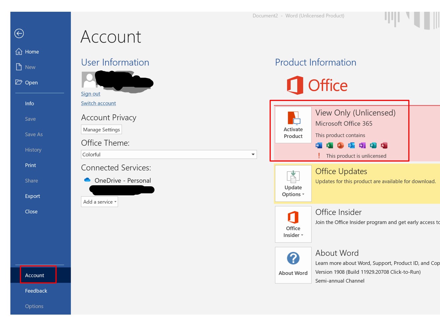Screen dimensions: 440x325
Task: Click the Version 1908 build text
Action: 368,272
